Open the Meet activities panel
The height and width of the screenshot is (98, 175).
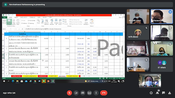[x=170, y=93]
